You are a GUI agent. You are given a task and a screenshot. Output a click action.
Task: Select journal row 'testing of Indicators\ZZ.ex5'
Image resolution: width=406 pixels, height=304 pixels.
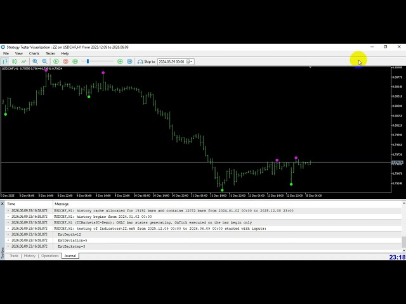click(204, 229)
